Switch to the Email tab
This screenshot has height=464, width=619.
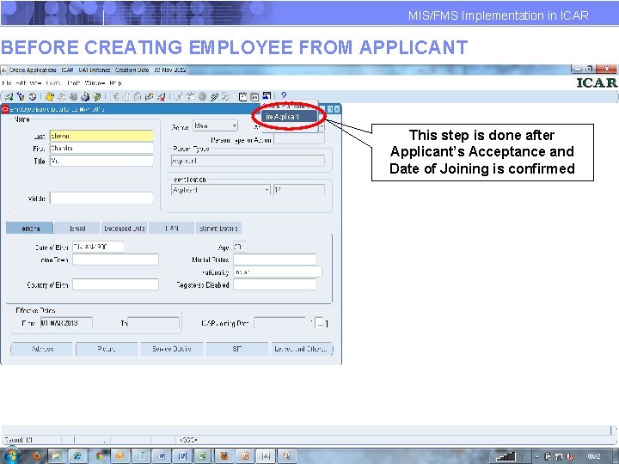coord(77,228)
